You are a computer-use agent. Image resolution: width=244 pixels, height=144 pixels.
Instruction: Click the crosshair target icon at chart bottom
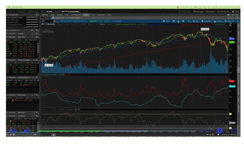coord(210,135)
